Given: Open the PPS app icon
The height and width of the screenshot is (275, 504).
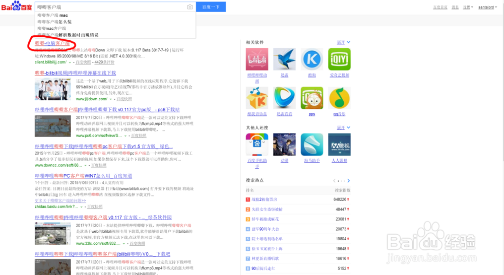Looking at the screenshot, I should pos(312,98).
